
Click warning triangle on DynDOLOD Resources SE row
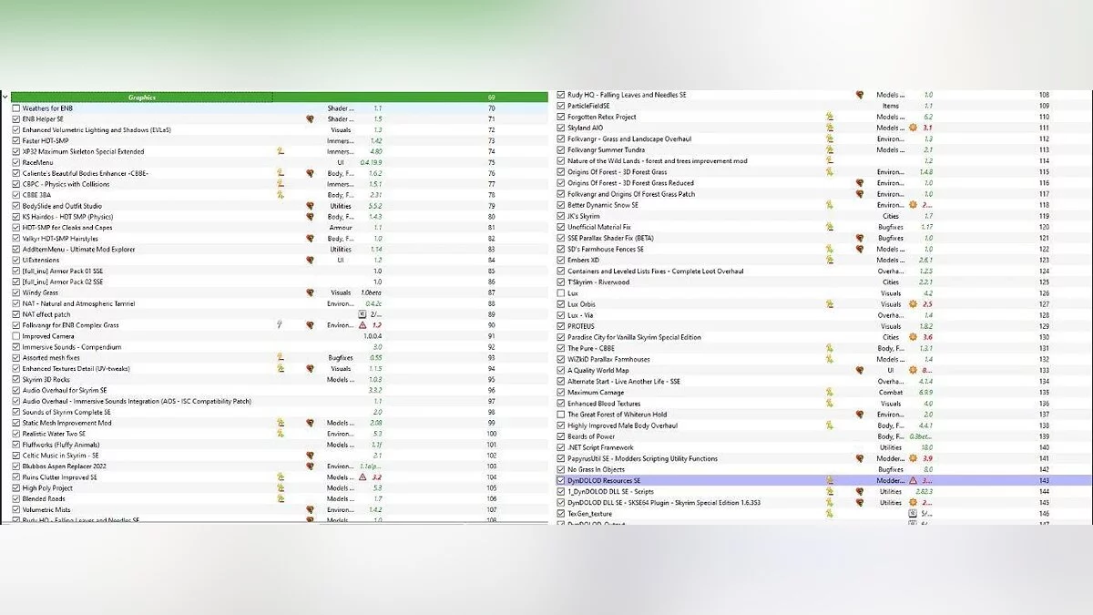(914, 480)
